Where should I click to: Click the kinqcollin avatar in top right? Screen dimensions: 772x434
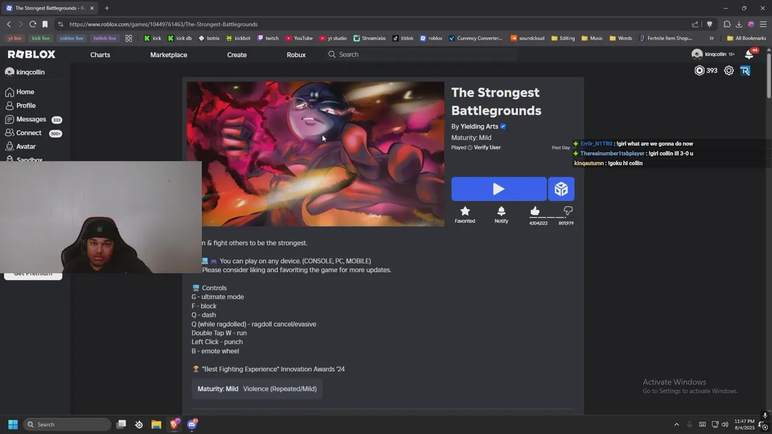pos(697,54)
